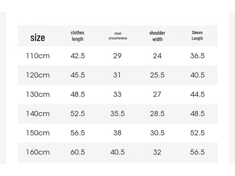Screen dimensions: 235x176
Task: Select sleeve length value 36.5
Action: 197,56
